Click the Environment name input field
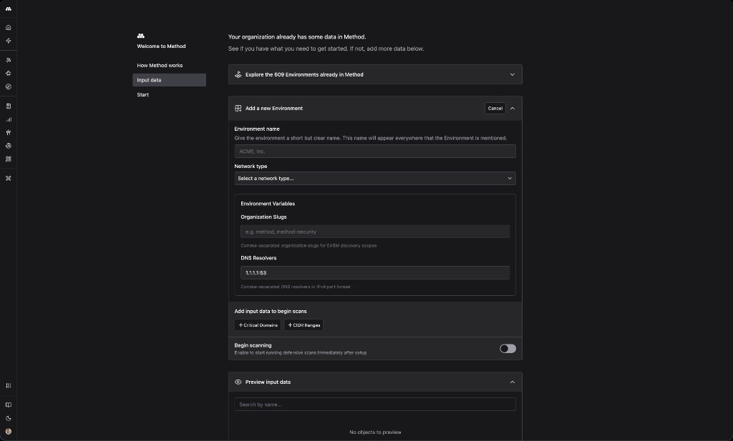Viewport: 733px width, 441px height. (x=375, y=152)
